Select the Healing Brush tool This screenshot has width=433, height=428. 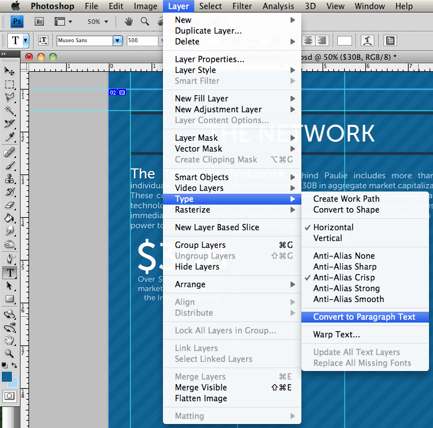[x=9, y=152]
